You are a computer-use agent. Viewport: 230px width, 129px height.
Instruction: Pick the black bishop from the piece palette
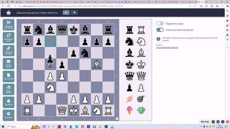click(129, 53)
